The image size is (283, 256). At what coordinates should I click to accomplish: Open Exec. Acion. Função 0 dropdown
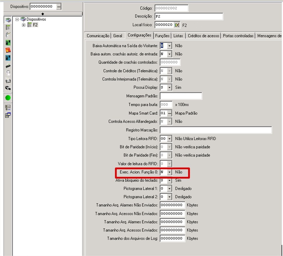(x=169, y=172)
